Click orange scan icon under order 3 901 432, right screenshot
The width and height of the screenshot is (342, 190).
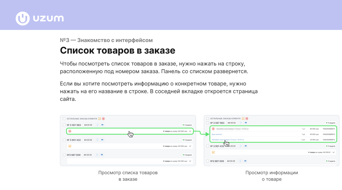point(213,152)
